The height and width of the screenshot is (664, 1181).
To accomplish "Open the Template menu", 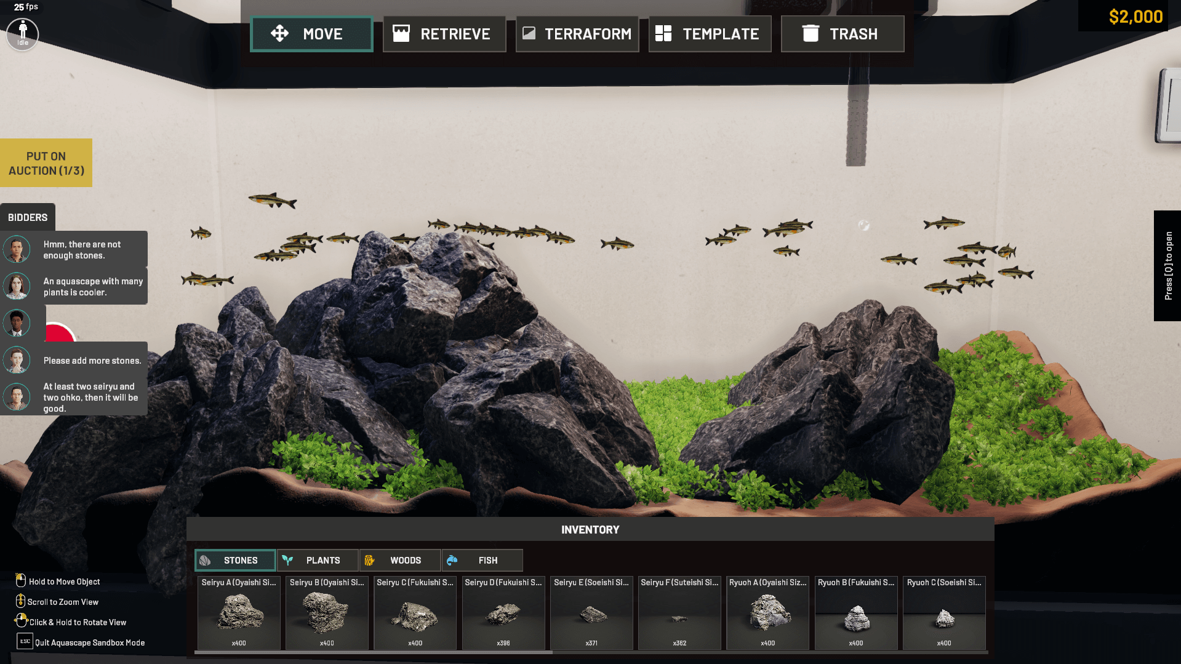I will click(x=710, y=34).
